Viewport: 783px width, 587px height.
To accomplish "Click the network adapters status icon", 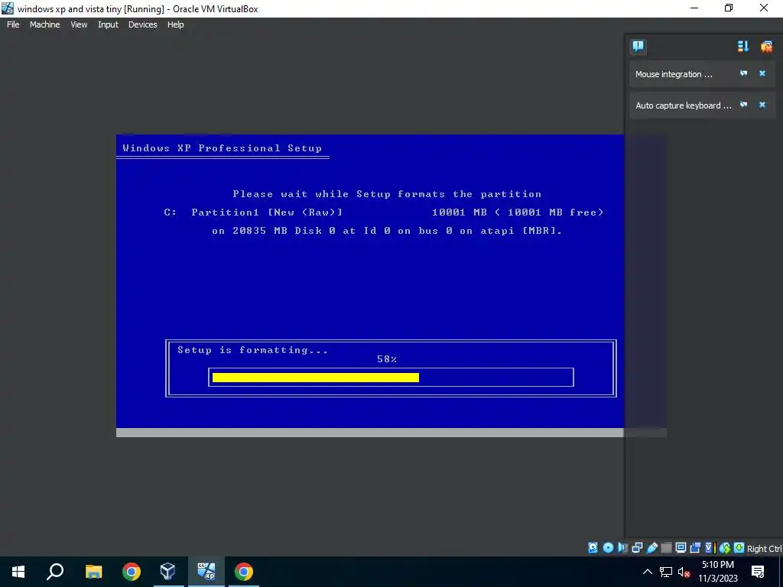I will click(x=637, y=547).
